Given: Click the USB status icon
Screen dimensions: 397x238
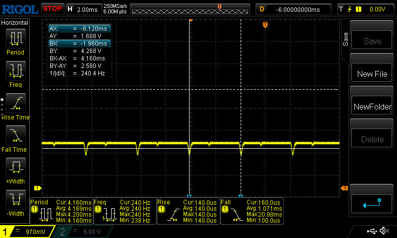Looking at the screenshot, I should 372,231.
